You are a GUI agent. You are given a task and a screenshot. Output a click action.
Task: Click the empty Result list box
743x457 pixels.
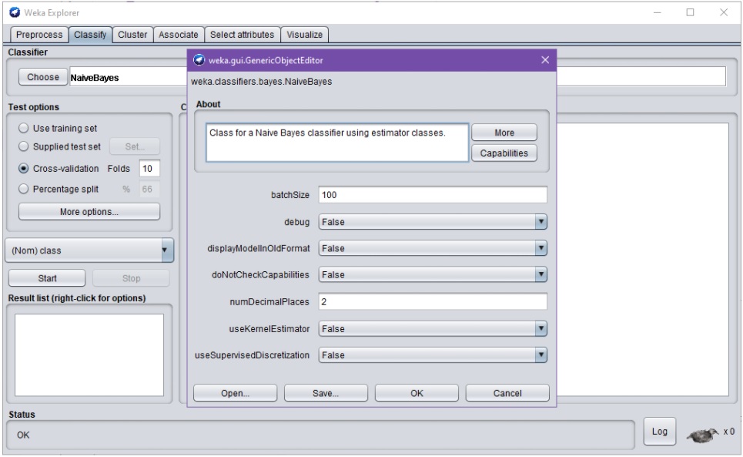(x=89, y=355)
